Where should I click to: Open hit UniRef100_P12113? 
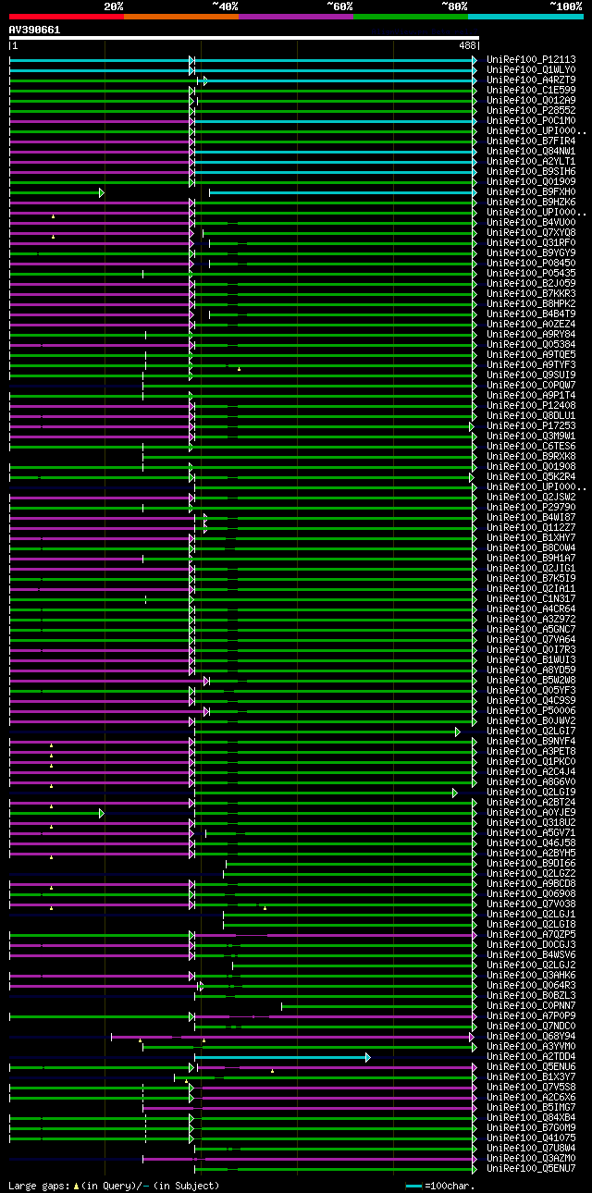click(531, 59)
